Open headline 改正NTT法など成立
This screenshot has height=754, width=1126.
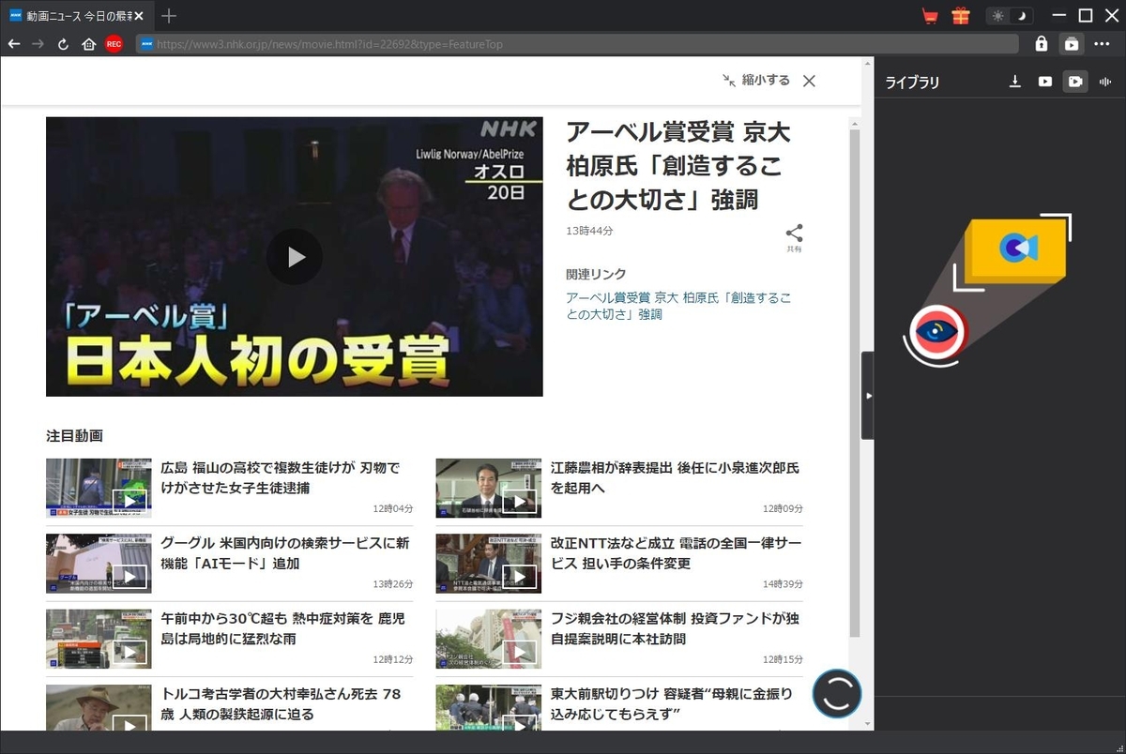click(676, 553)
